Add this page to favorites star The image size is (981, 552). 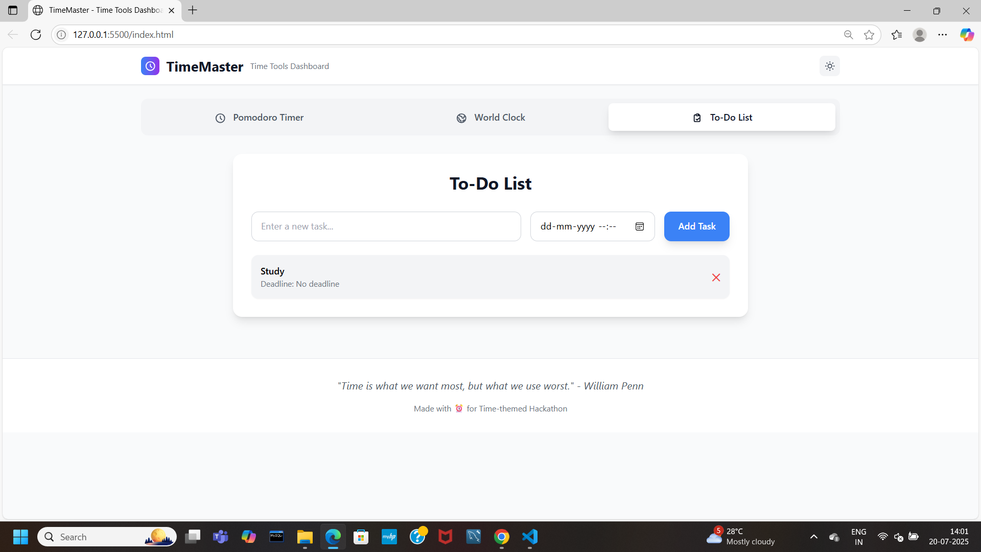(x=869, y=35)
